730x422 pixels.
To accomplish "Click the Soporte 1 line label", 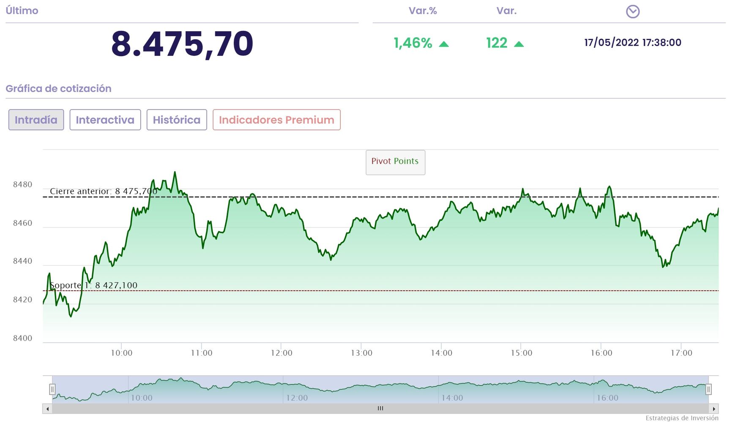I will (x=94, y=285).
